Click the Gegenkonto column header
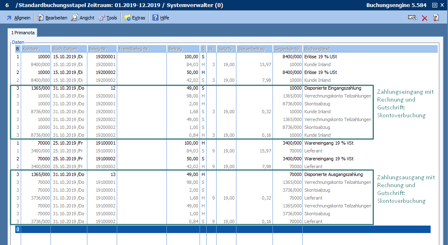Image resolution: width=448 pixels, height=245 pixels. [x=287, y=49]
